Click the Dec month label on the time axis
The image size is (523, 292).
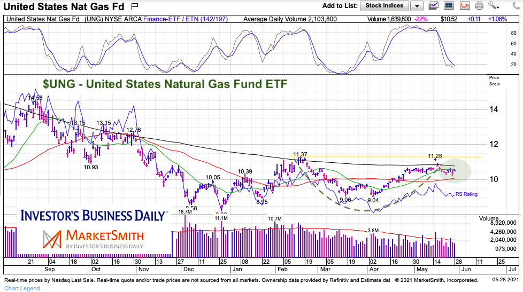[188, 269]
